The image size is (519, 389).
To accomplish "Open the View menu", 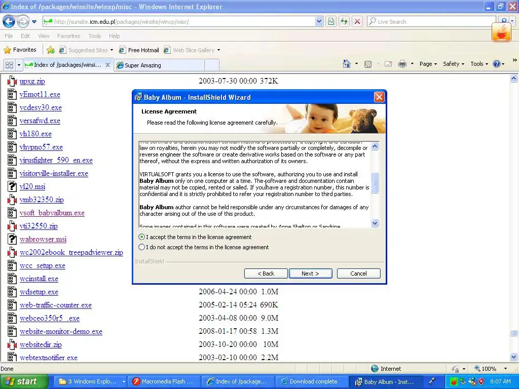I will (x=44, y=36).
